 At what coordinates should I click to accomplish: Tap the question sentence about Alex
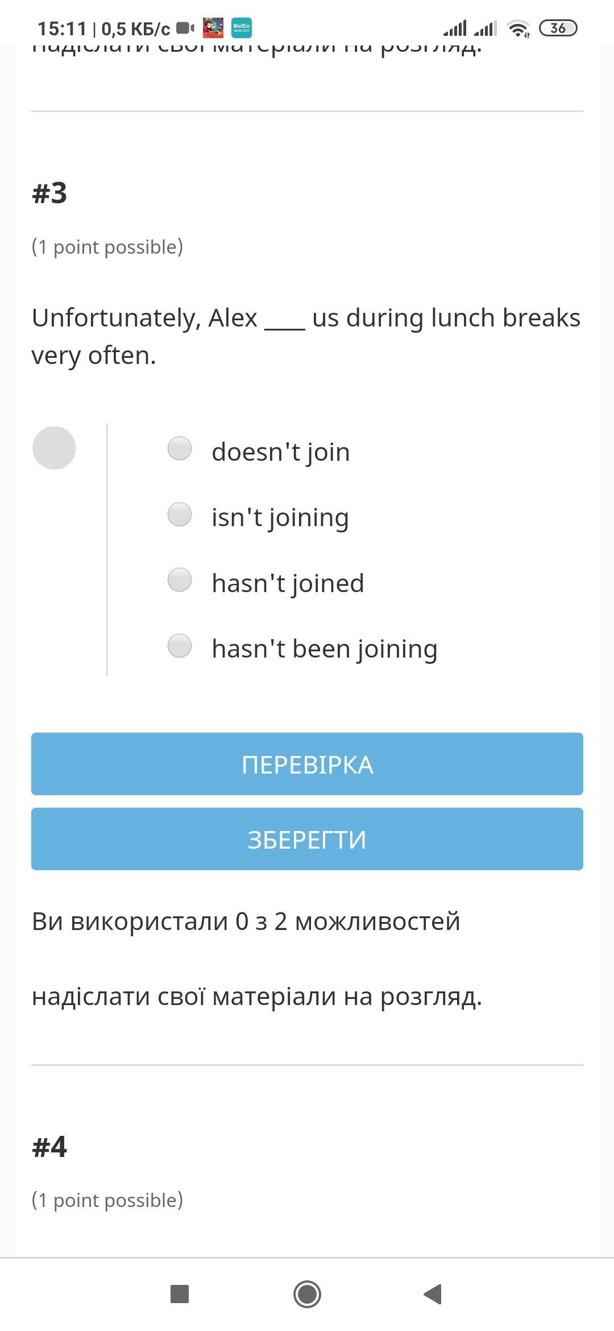(306, 336)
